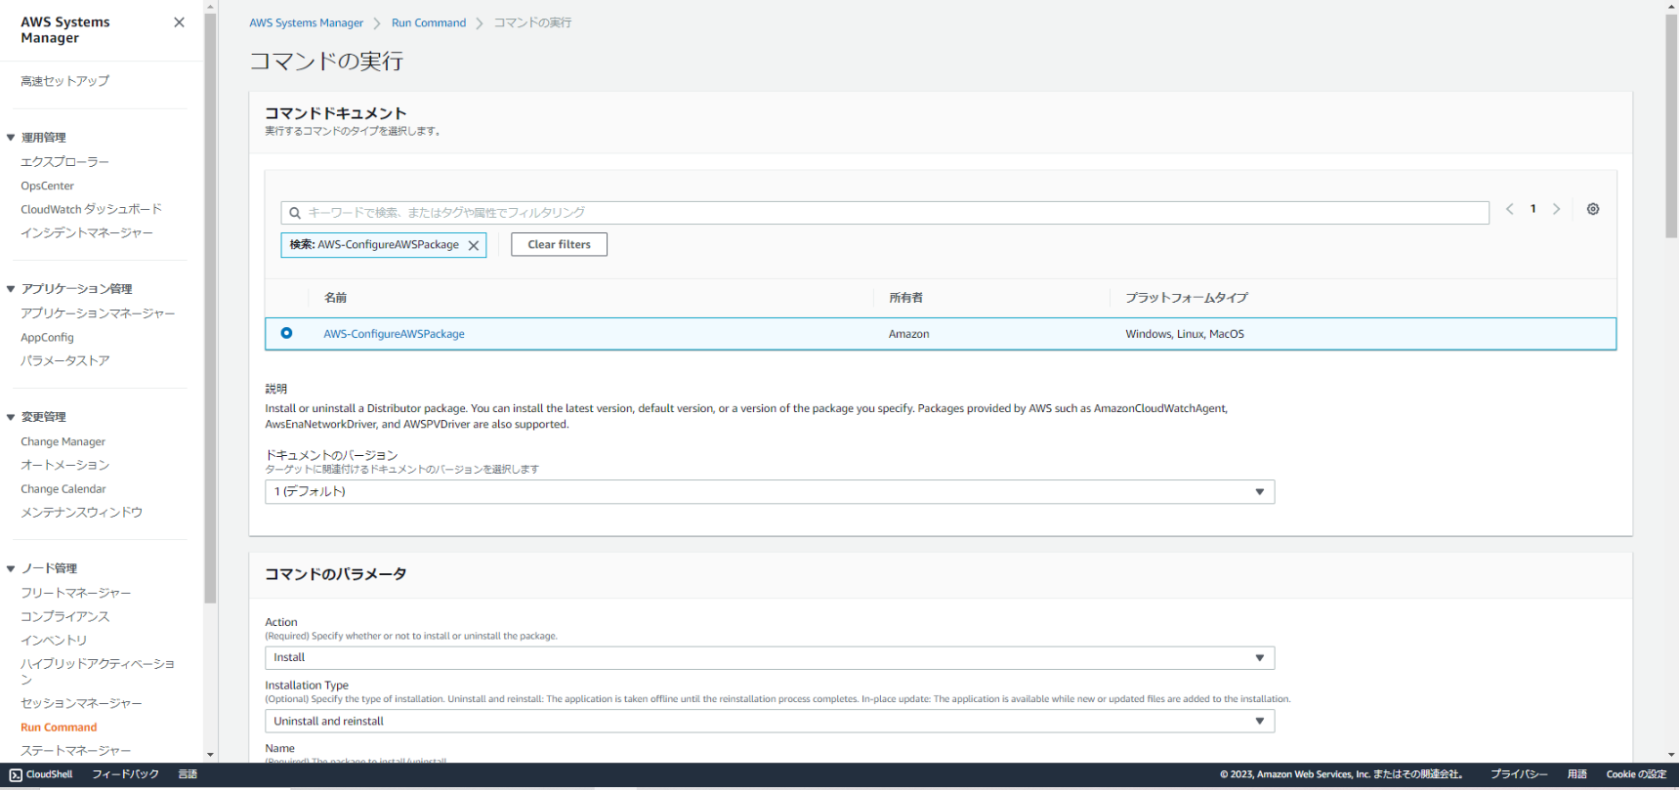Screen dimensions: 1679x790
Task: Open セッションマネージャー in sidebar
Action: (81, 703)
